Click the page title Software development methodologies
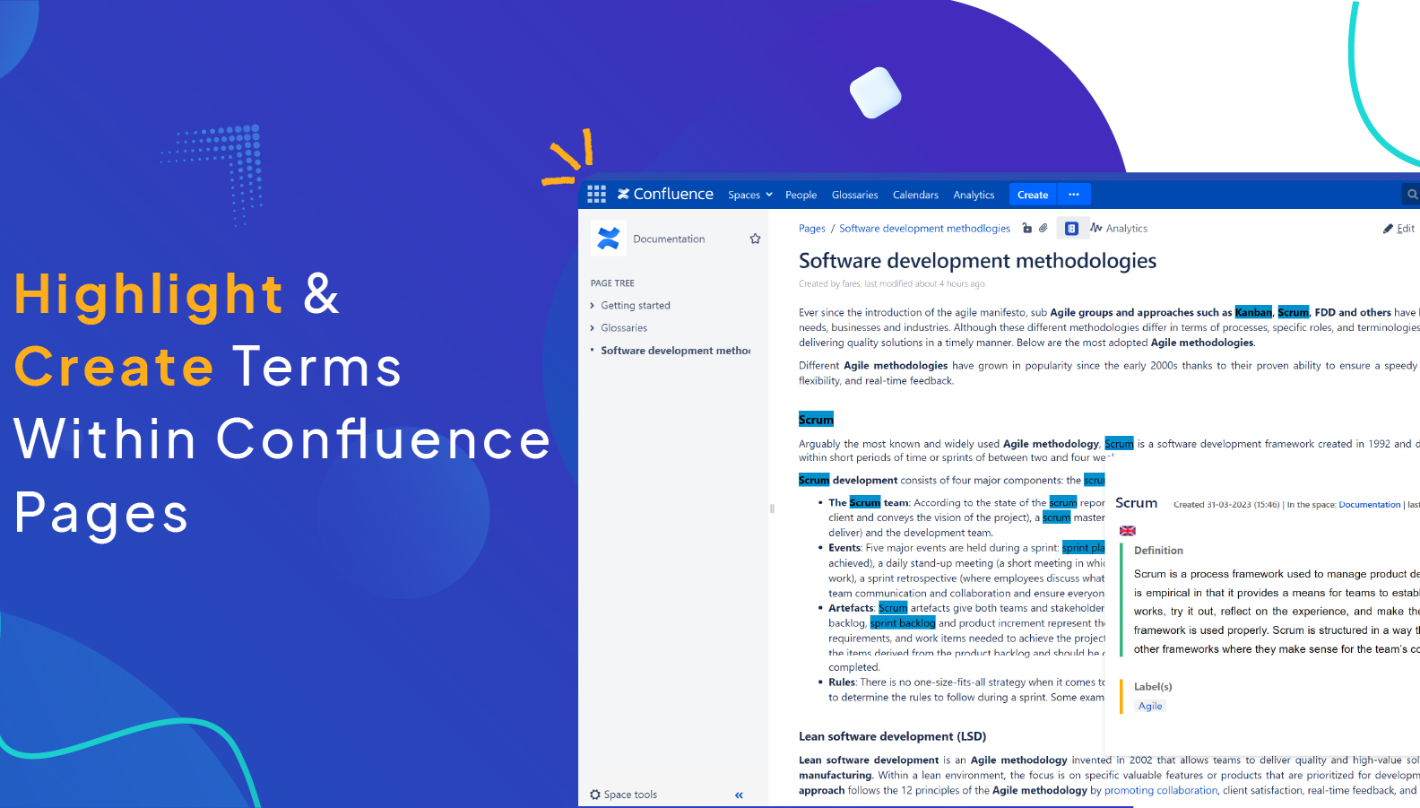 [977, 261]
